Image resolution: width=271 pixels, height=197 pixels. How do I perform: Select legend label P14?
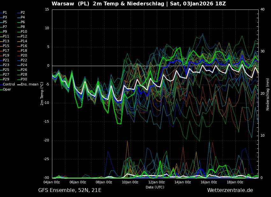coord(24,41)
